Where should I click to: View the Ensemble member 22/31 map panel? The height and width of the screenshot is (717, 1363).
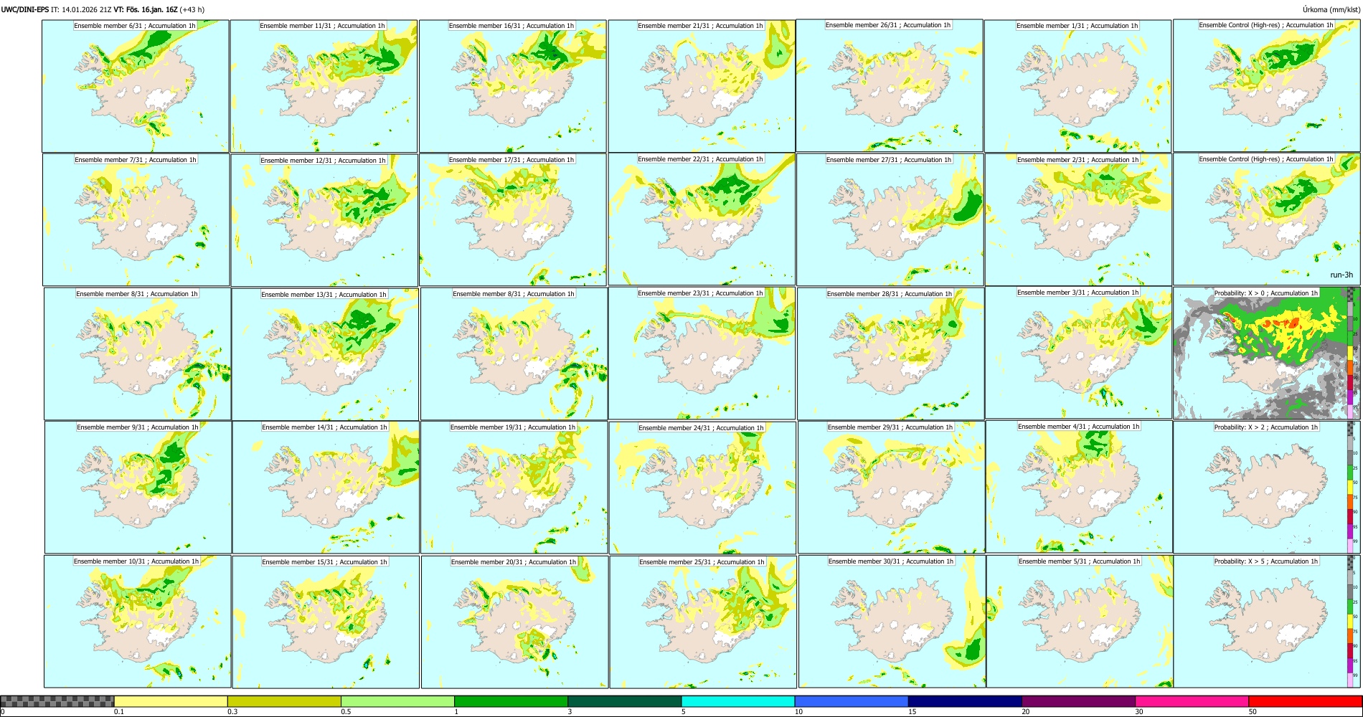[702, 219]
